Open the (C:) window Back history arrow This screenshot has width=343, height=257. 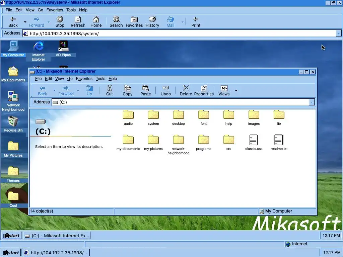[x=55, y=90]
